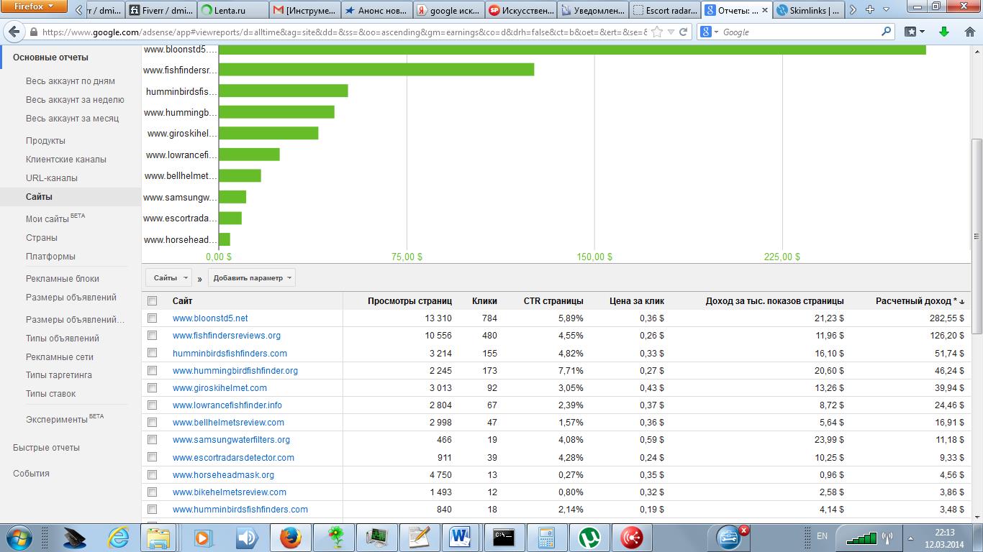Image resolution: width=983 pixels, height=552 pixels.
Task: Close the Отчеты tab
Action: click(x=764, y=11)
